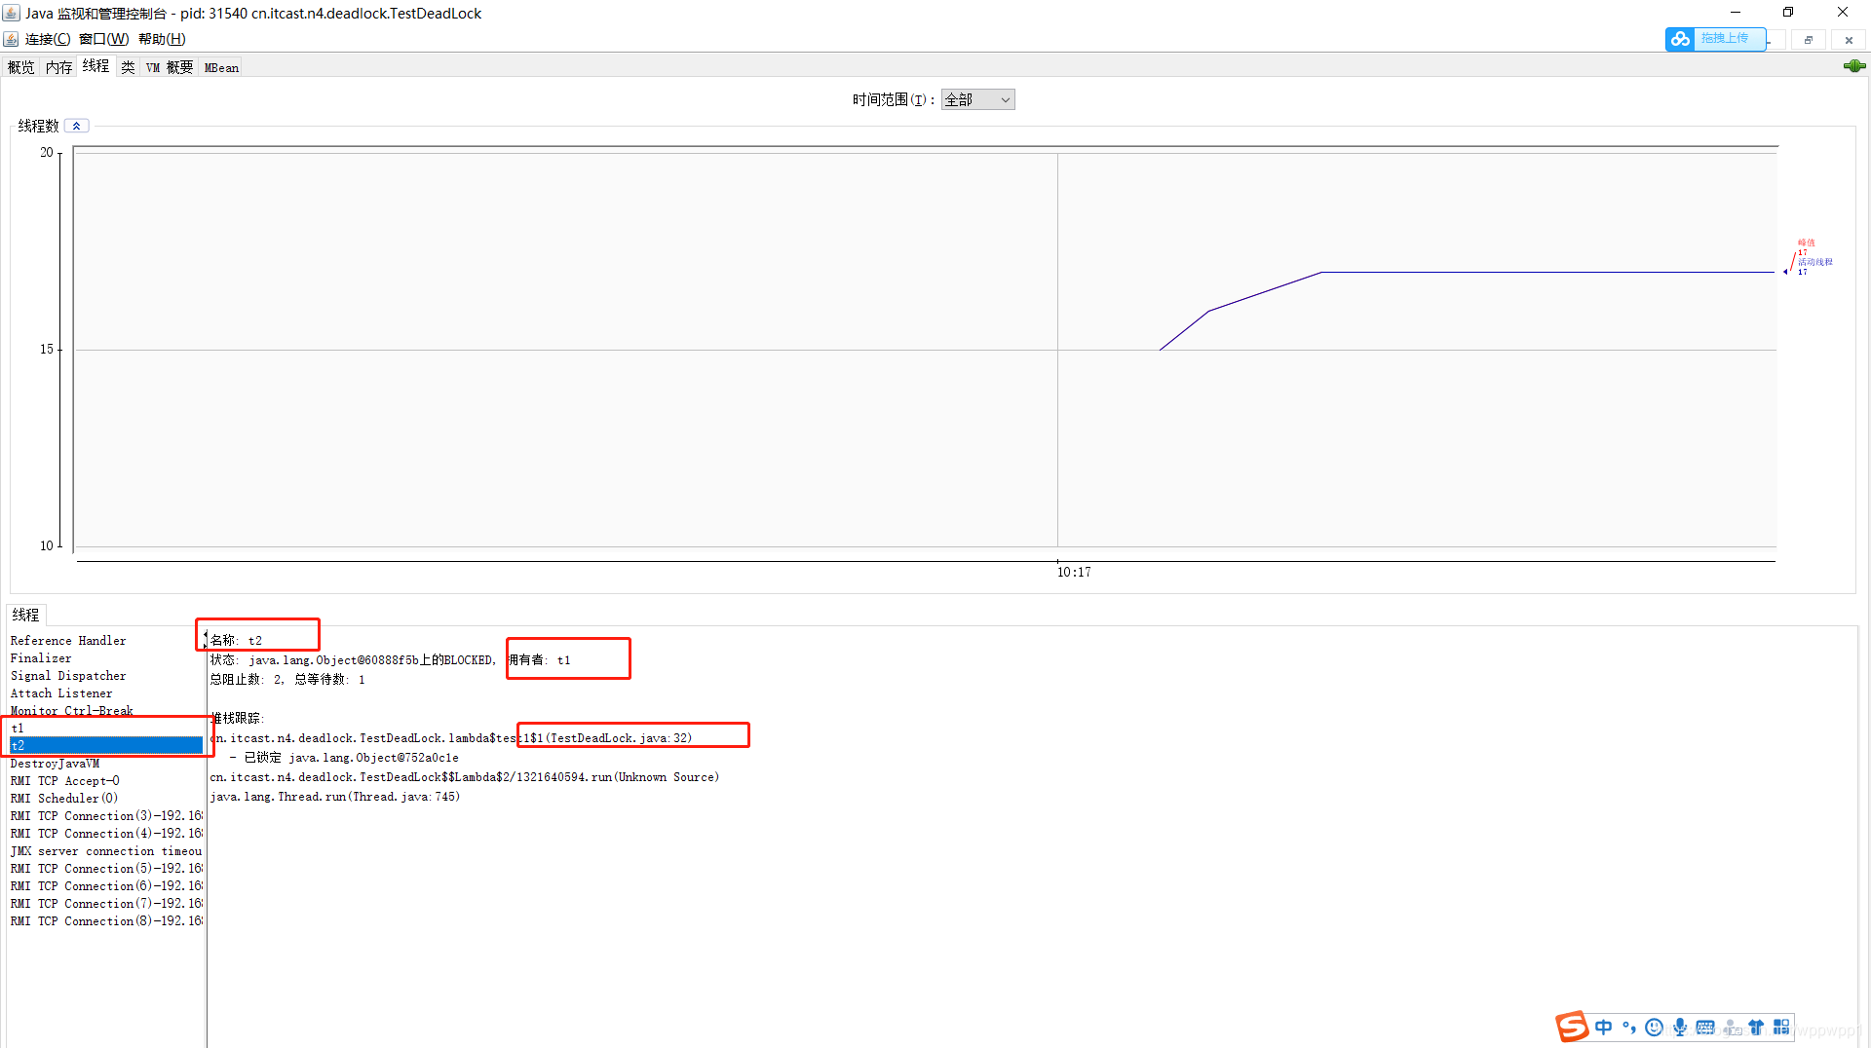
Task: Switch to the 内存 tab
Action: [58, 66]
